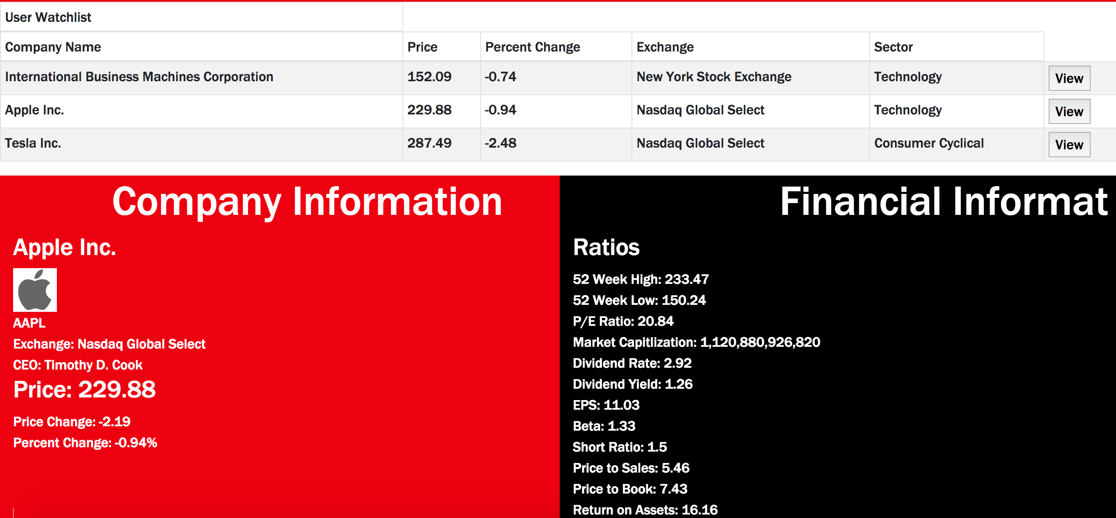Click large Price: 229.88 text
1116x518 pixels.
(x=84, y=390)
